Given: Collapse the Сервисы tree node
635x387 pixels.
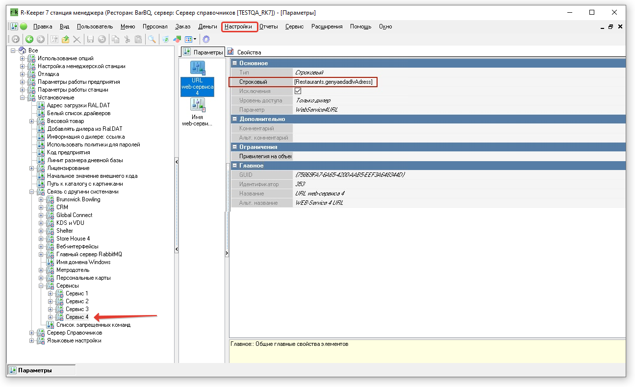Looking at the screenshot, I should pos(41,286).
